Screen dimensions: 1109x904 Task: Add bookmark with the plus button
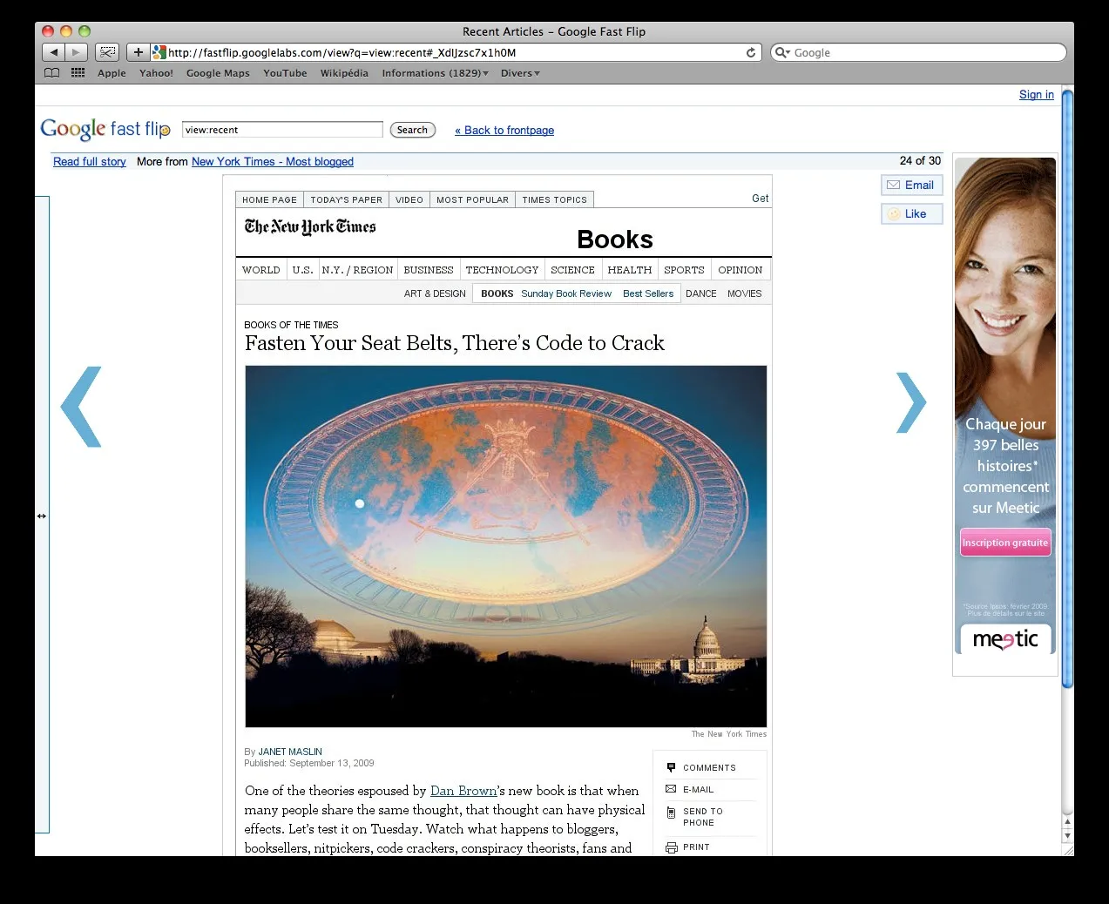click(138, 52)
